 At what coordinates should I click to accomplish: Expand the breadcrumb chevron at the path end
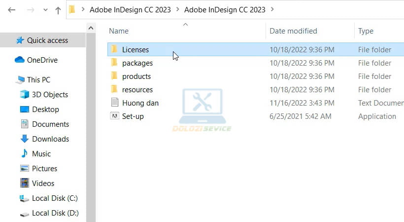click(273, 10)
